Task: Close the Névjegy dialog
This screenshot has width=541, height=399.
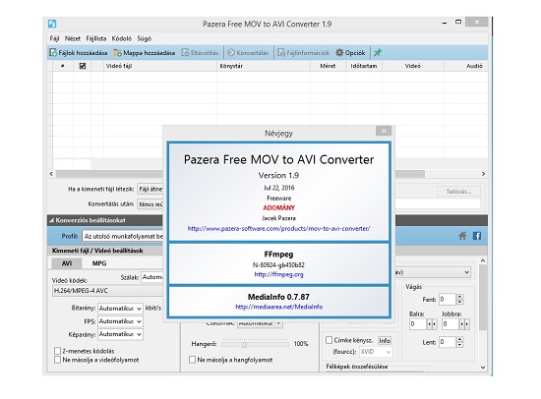Action: point(384,131)
